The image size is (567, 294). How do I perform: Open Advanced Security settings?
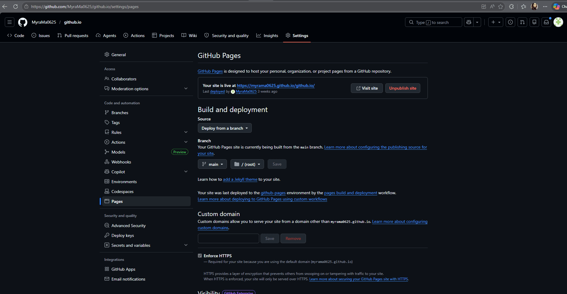click(x=146, y=226)
